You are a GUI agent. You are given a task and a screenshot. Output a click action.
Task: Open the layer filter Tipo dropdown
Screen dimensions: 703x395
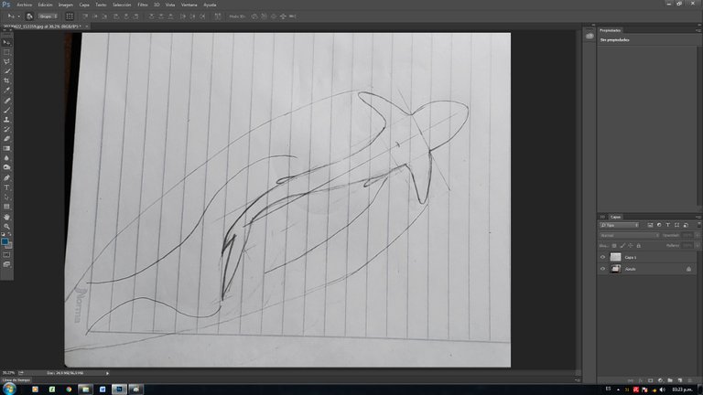coord(619,225)
